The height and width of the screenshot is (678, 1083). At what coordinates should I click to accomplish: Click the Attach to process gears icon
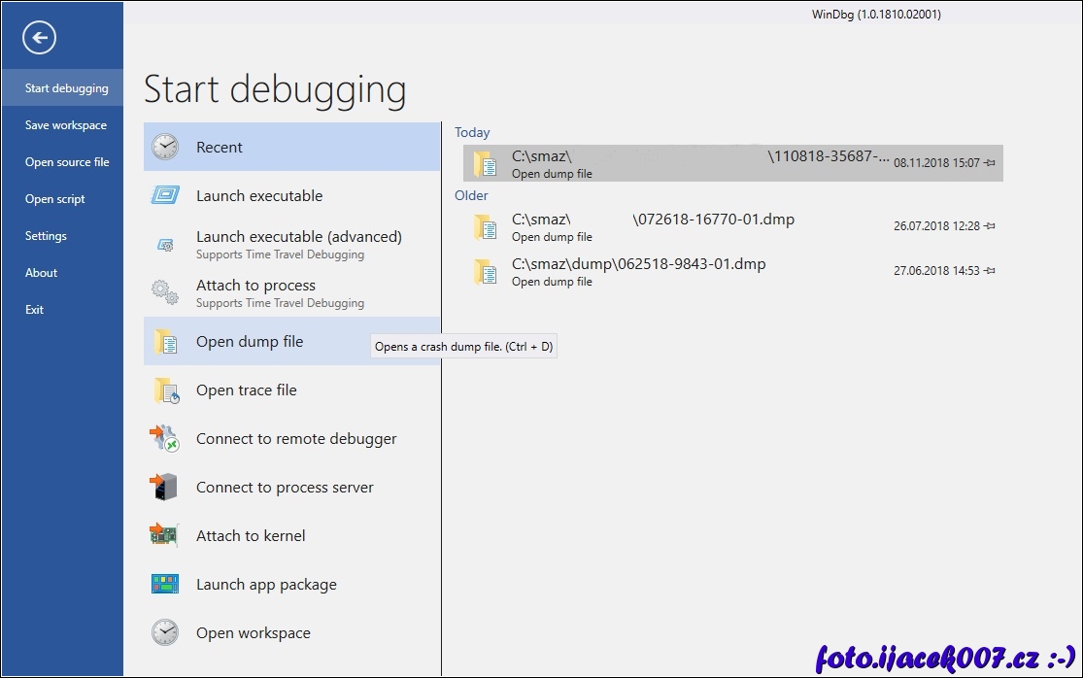(x=165, y=292)
